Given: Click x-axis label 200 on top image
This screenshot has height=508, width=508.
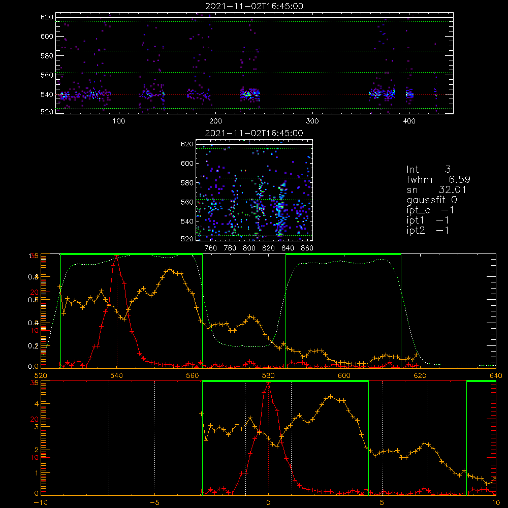Looking at the screenshot, I should tap(215, 121).
